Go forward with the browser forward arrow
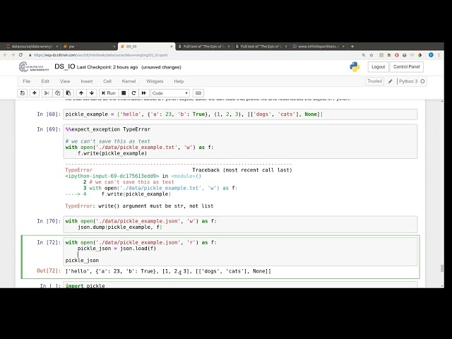Screen dimensions: 452x339 [x=13, y=55]
